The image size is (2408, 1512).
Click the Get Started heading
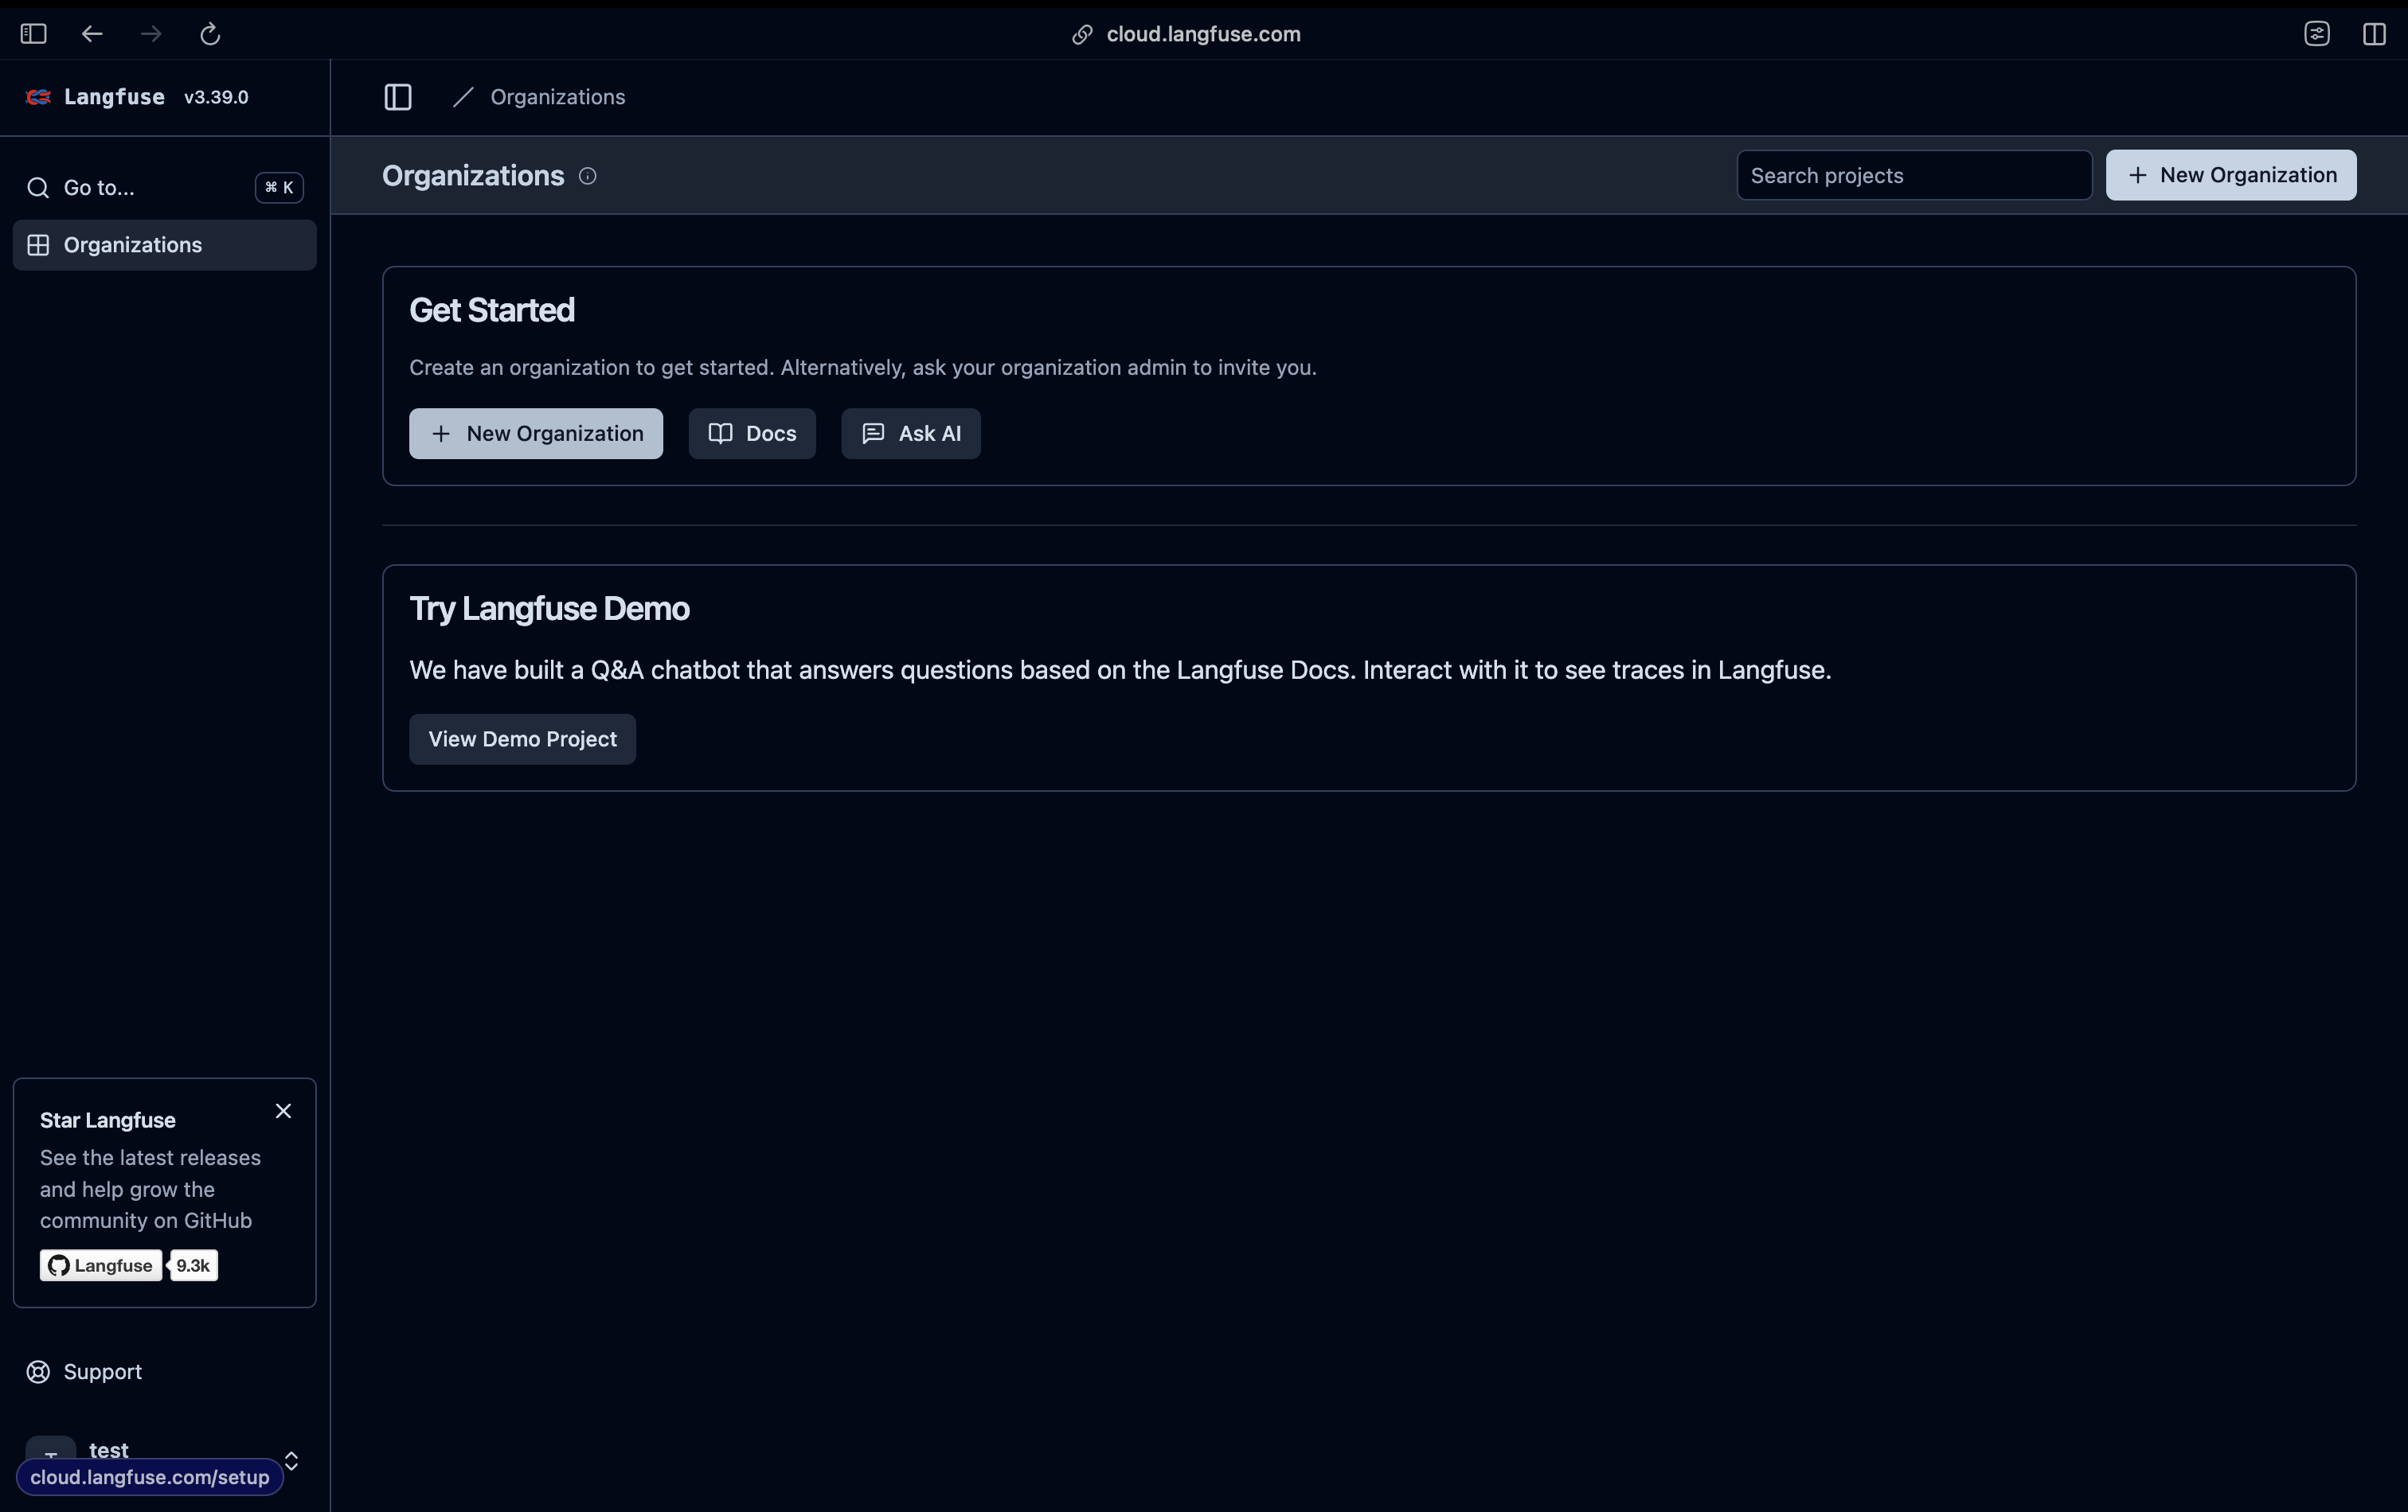(x=492, y=311)
